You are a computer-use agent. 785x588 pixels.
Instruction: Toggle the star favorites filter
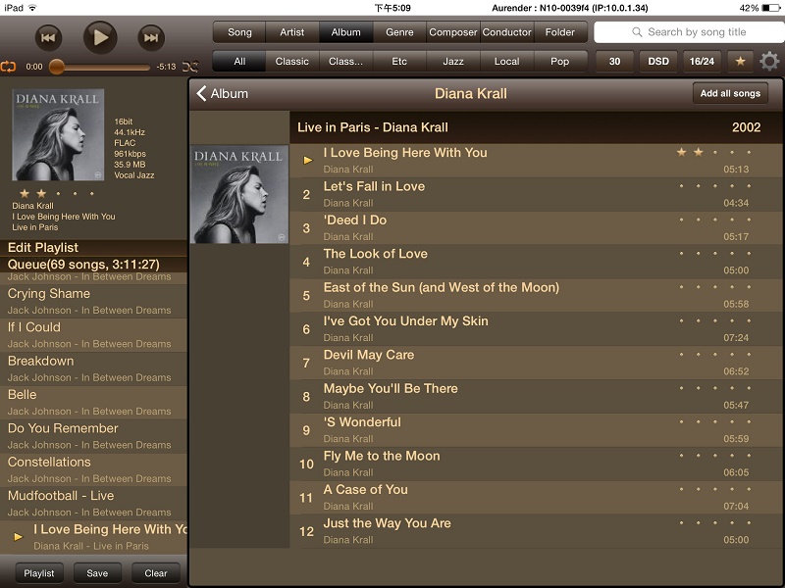(740, 62)
